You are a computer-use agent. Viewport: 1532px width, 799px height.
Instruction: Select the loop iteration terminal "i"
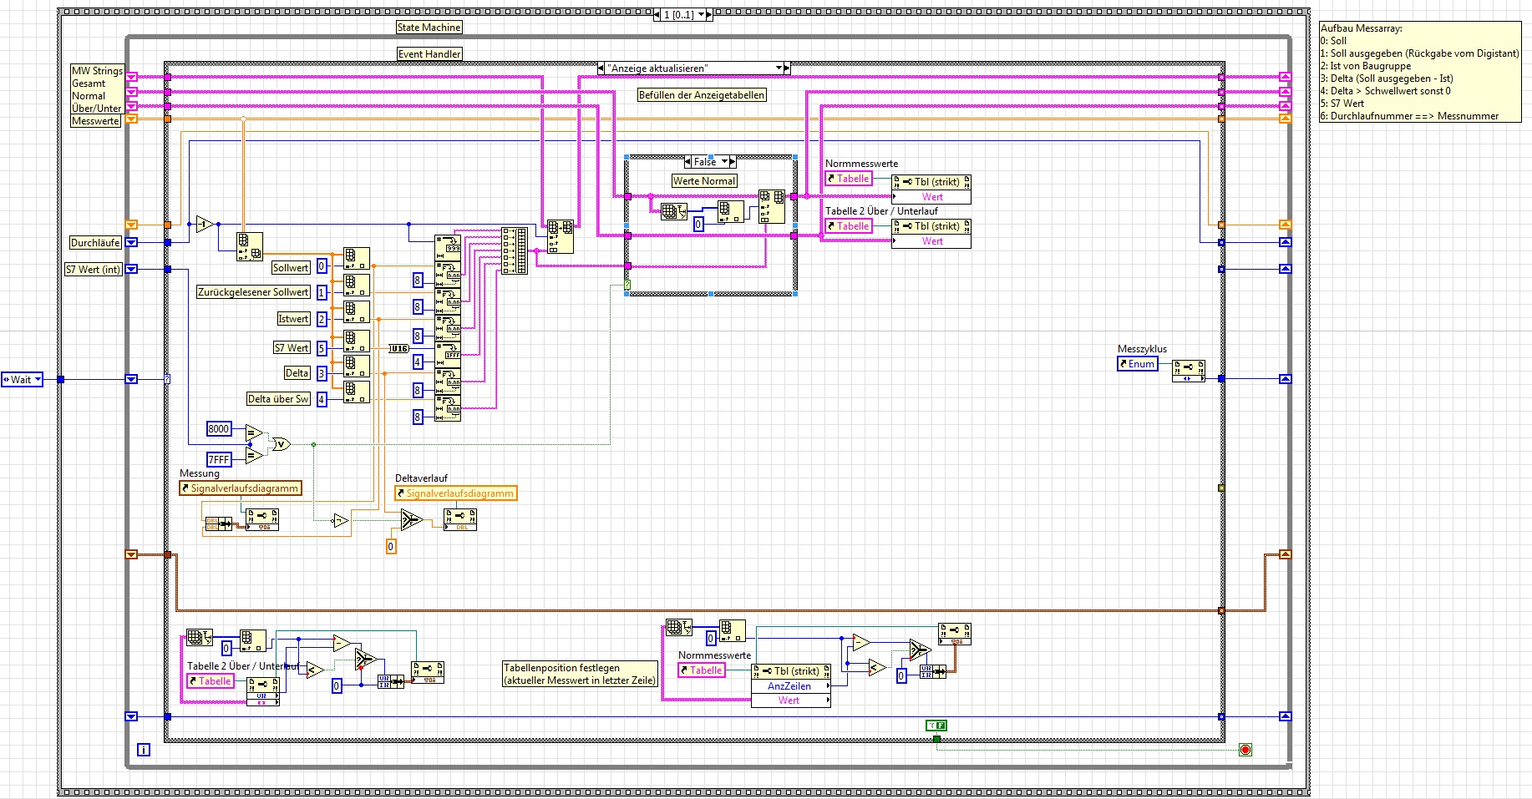[144, 750]
